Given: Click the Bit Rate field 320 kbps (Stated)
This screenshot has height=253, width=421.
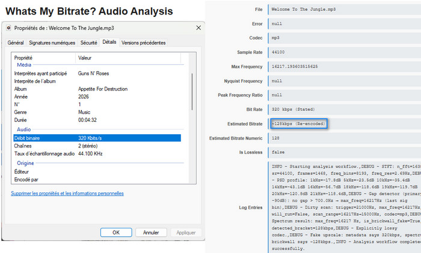Looking at the screenshot, I should click(345, 109).
